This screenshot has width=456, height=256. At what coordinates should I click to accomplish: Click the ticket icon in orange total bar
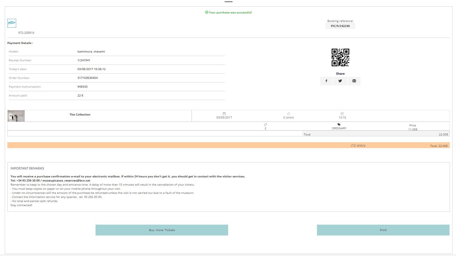(352, 145)
